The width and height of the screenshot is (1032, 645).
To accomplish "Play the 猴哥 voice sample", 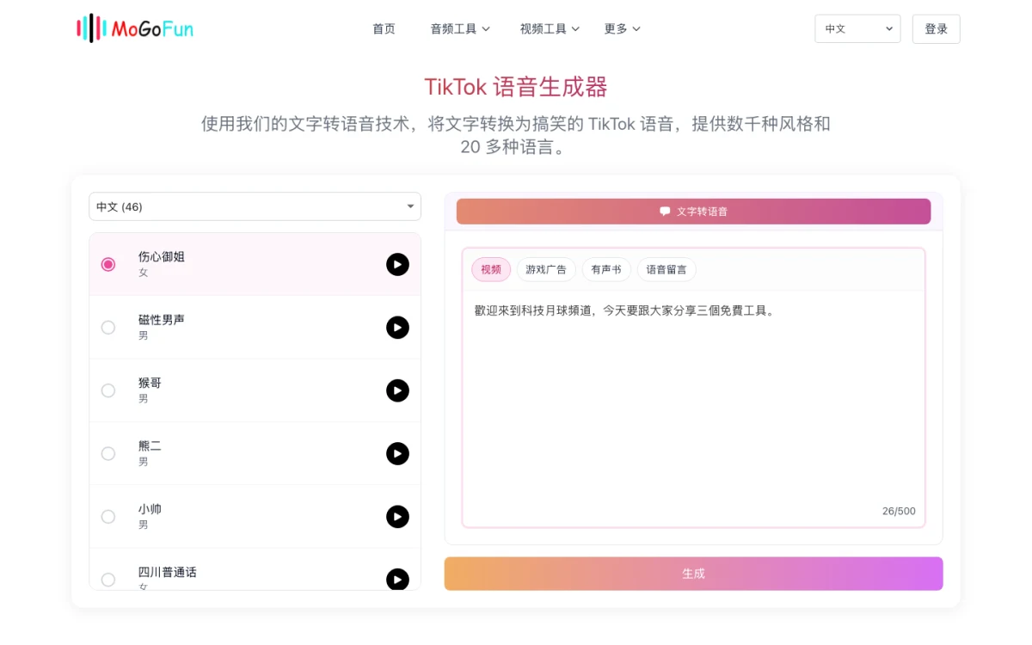I will coord(397,390).
